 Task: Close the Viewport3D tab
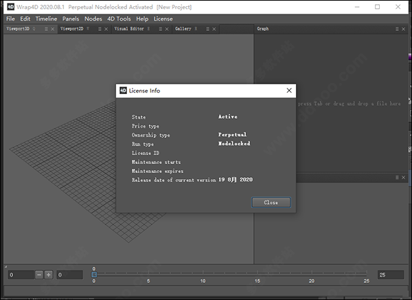(x=53, y=29)
